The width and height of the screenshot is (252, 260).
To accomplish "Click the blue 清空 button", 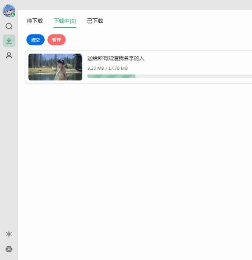I will pos(36,40).
